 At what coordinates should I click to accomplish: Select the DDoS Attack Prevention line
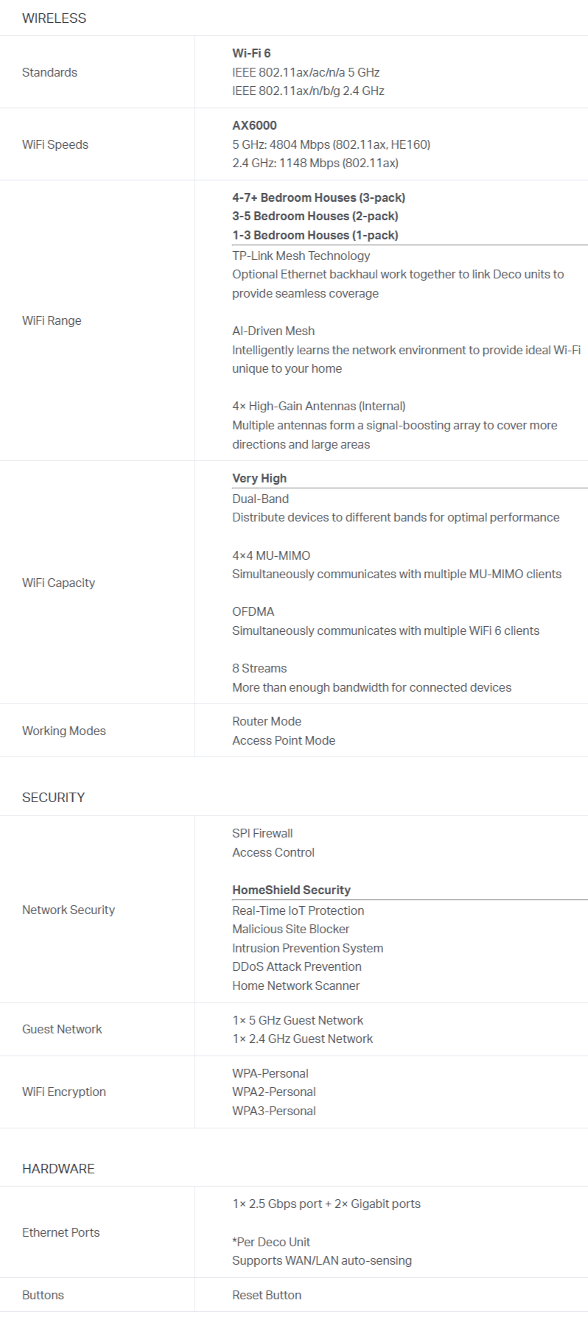(297, 966)
